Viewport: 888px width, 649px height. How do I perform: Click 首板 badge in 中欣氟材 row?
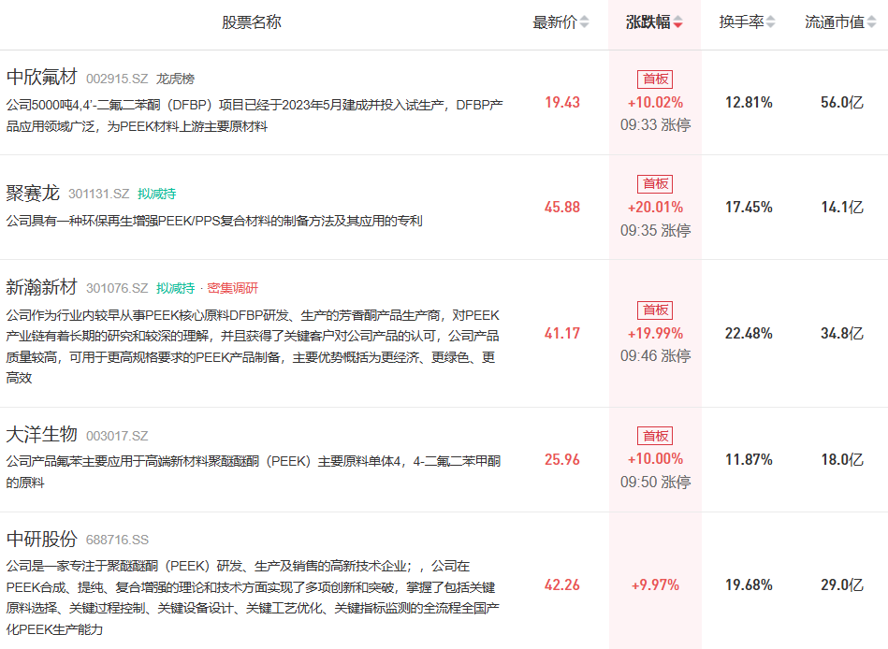655,79
